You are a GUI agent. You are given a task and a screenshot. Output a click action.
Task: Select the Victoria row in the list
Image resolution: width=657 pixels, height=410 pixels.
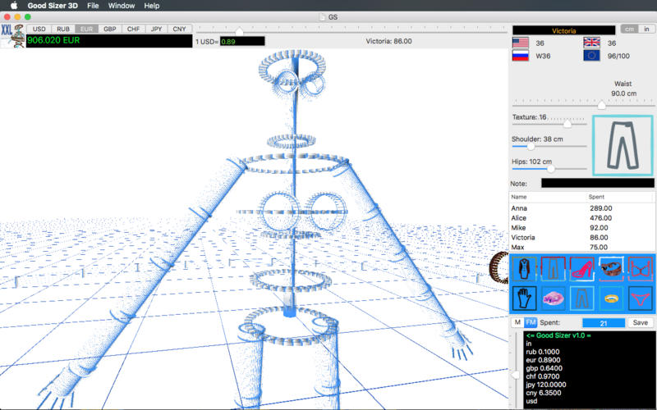(x=581, y=237)
